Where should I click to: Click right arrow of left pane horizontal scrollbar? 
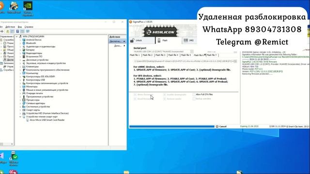pos(12,144)
